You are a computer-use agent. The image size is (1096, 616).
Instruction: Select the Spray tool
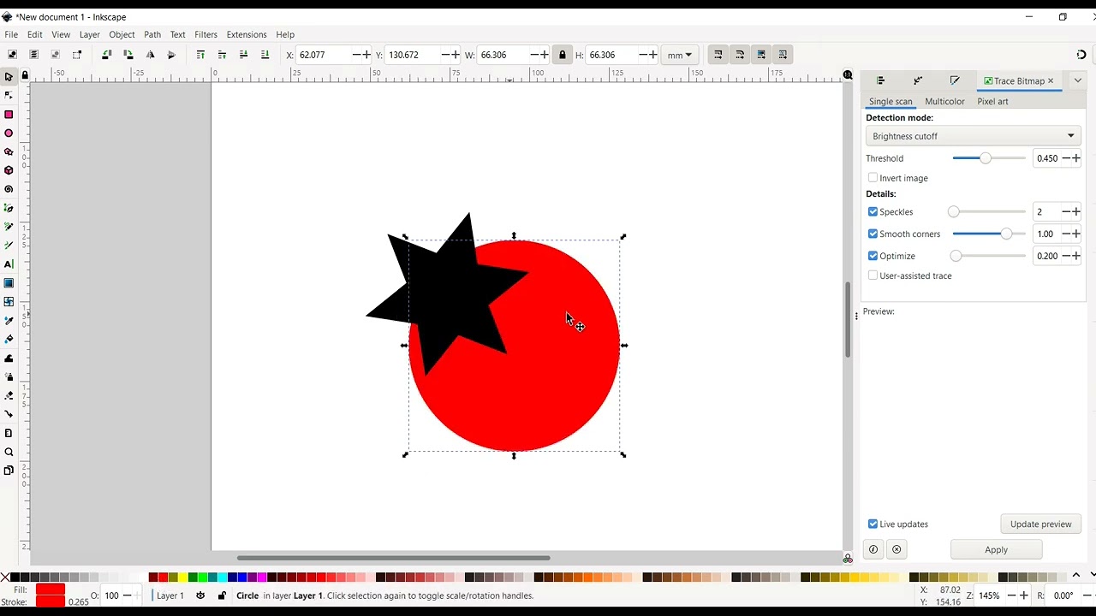[9, 377]
